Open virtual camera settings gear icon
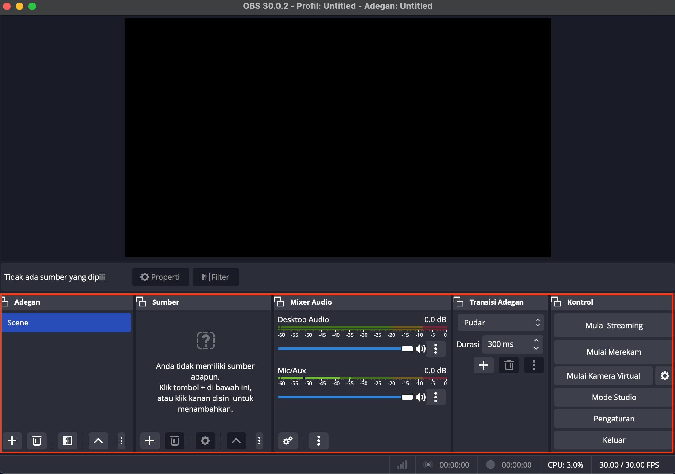This screenshot has width=675, height=474. point(665,376)
